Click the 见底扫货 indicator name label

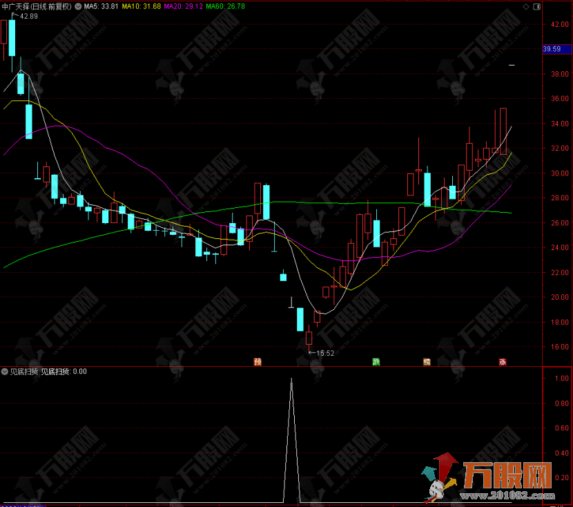click(23, 372)
